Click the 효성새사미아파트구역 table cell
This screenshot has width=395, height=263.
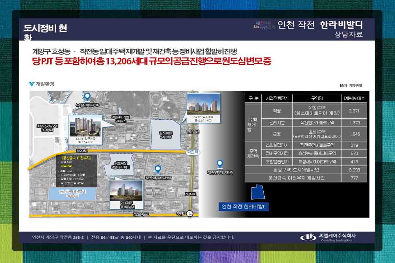point(317,161)
